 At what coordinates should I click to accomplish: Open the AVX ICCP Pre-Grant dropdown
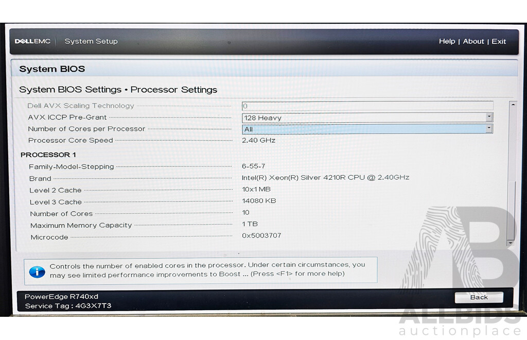(x=367, y=117)
